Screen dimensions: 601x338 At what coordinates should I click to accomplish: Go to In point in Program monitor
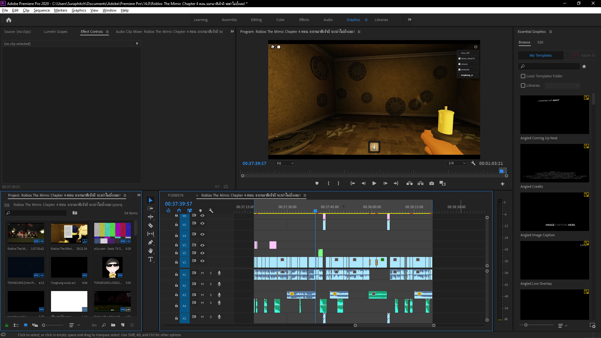tap(352, 183)
